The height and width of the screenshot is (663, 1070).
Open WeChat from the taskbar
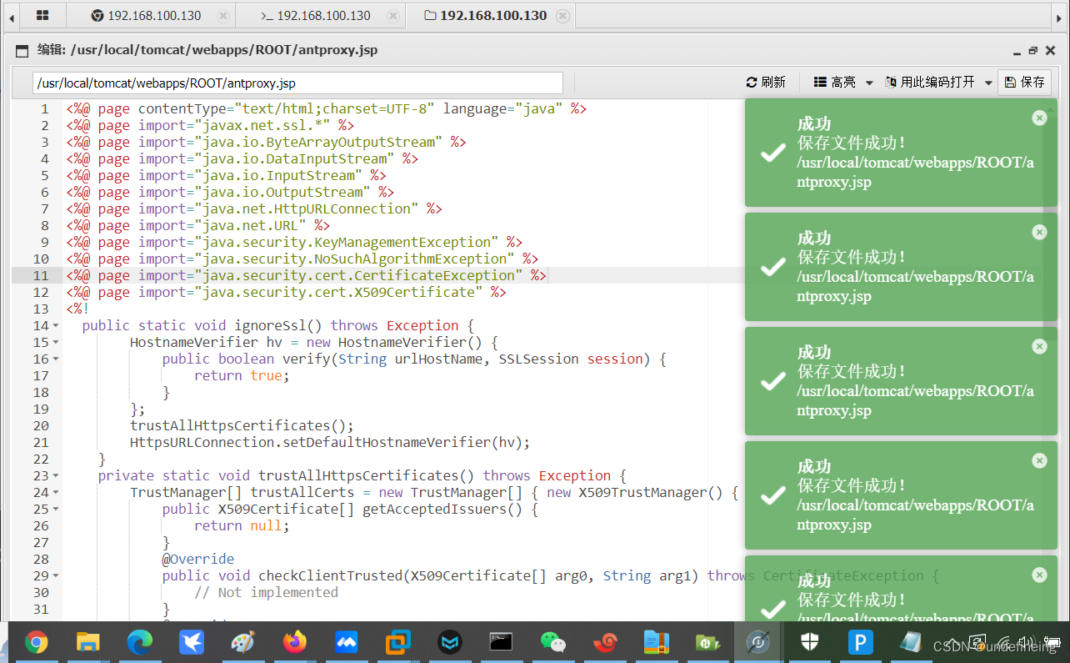tap(552, 642)
